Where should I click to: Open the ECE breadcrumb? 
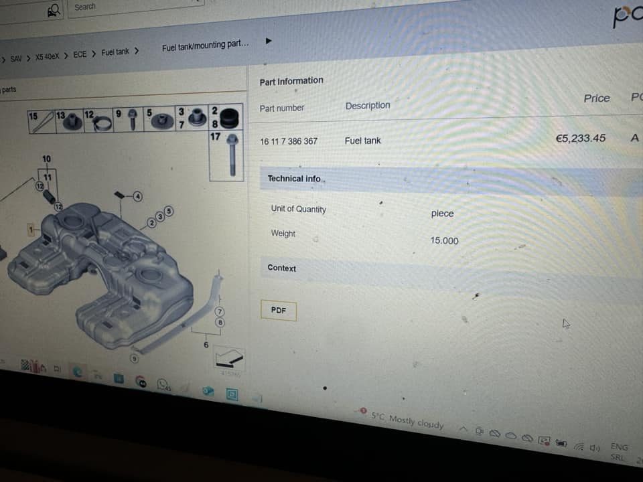pos(80,54)
